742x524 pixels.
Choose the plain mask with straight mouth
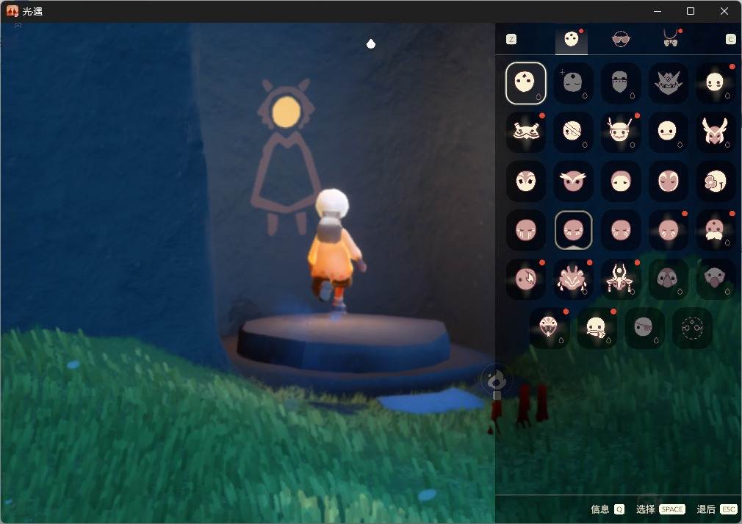669,132
